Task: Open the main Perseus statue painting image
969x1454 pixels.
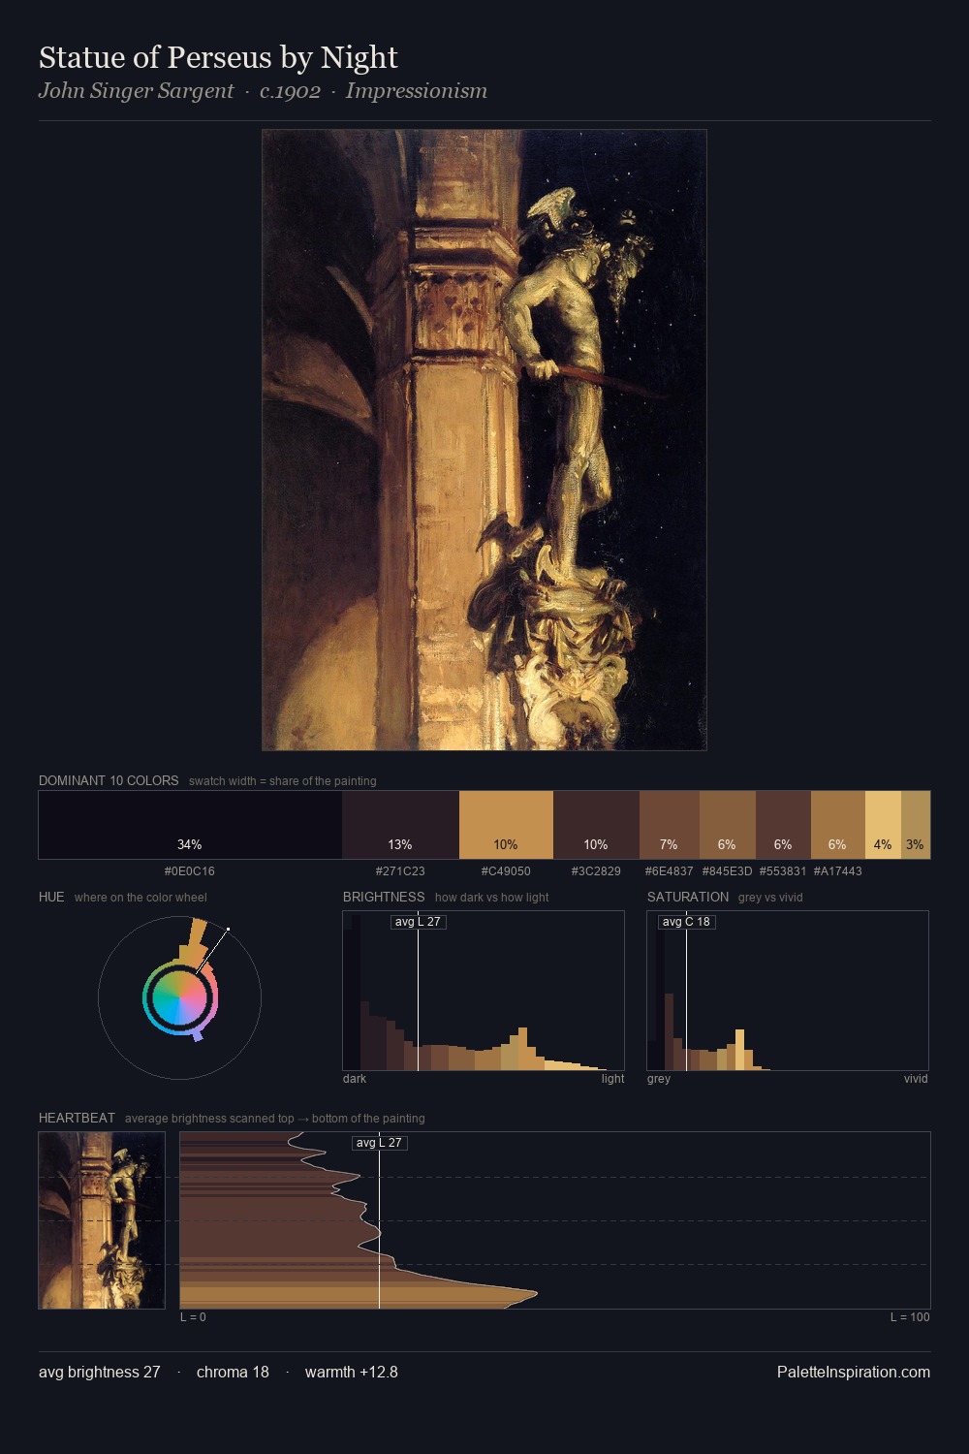Action: coord(484,440)
